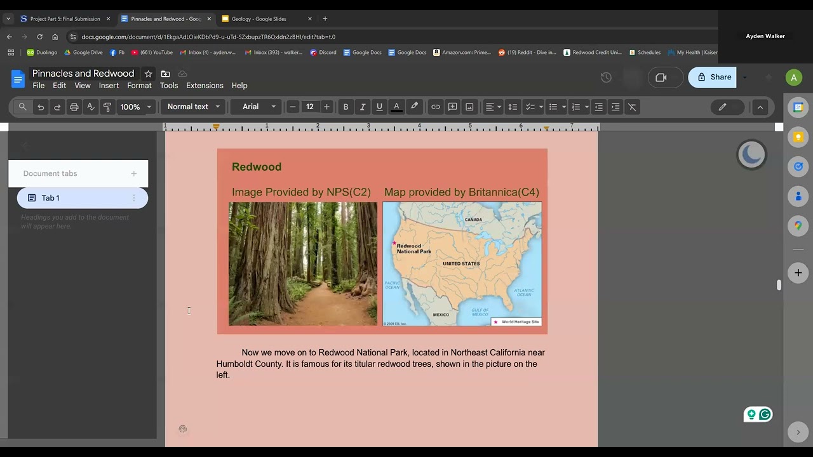Open the Google account avatar A
The width and height of the screenshot is (813, 457).
[793, 77]
